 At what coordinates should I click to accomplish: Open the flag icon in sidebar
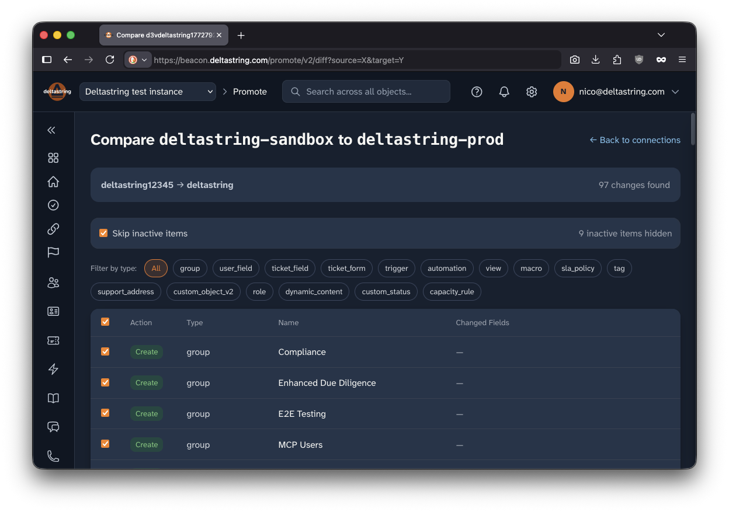coord(53,252)
